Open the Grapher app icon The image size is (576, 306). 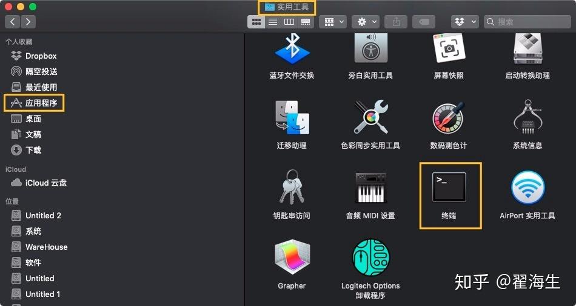click(292, 257)
